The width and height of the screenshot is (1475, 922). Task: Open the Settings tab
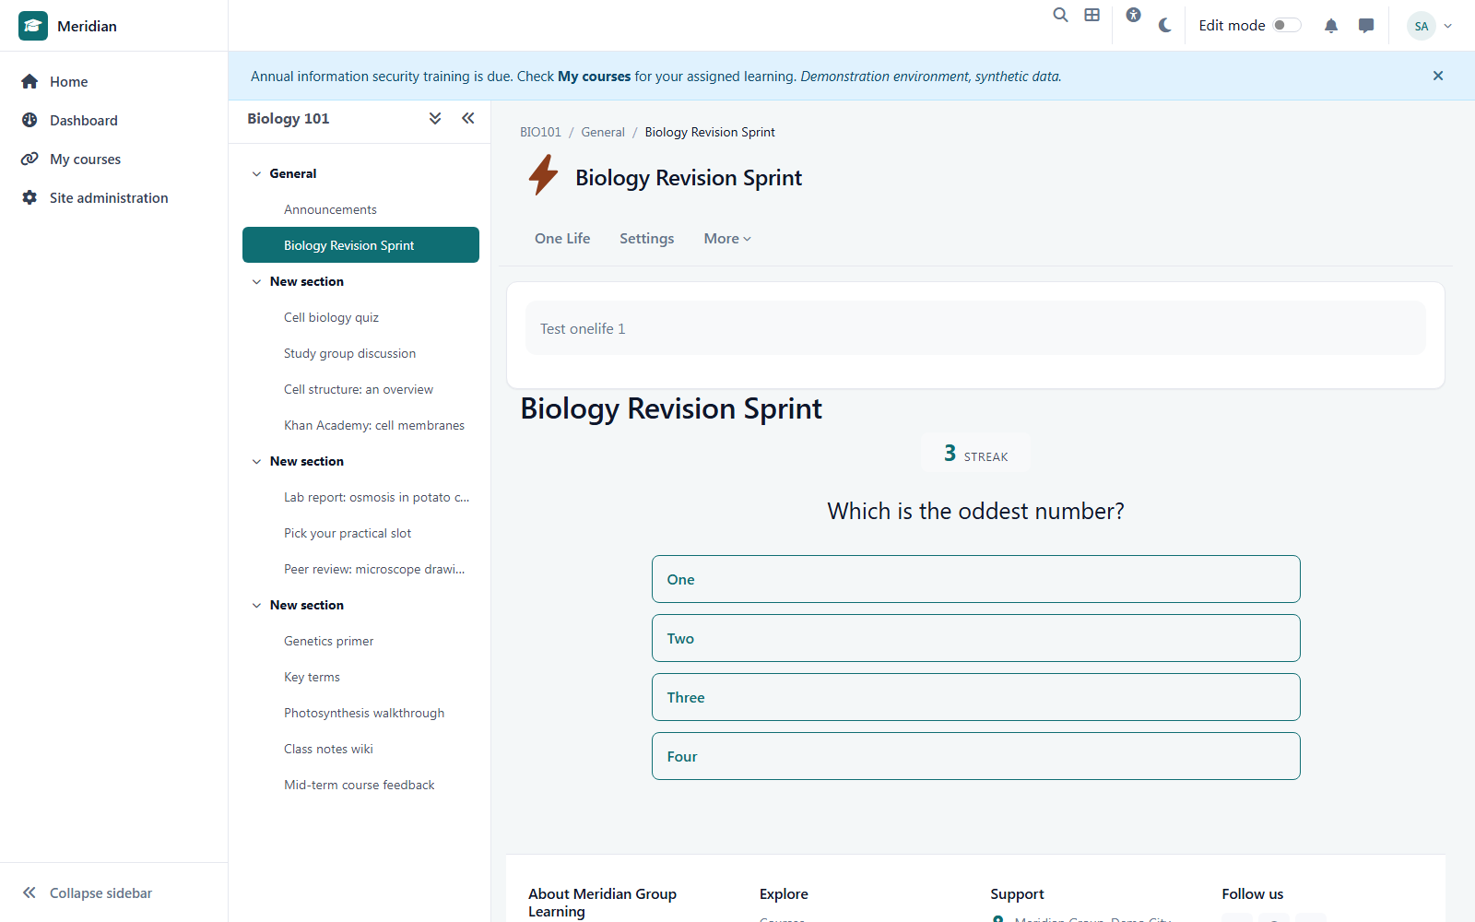(x=646, y=238)
